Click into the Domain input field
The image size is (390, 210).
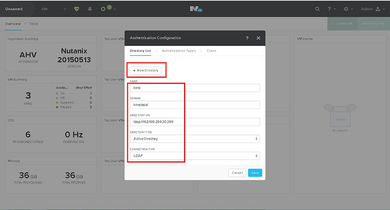195,105
